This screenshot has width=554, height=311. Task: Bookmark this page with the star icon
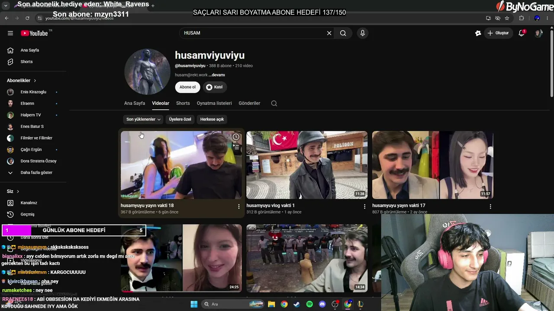coord(507,18)
